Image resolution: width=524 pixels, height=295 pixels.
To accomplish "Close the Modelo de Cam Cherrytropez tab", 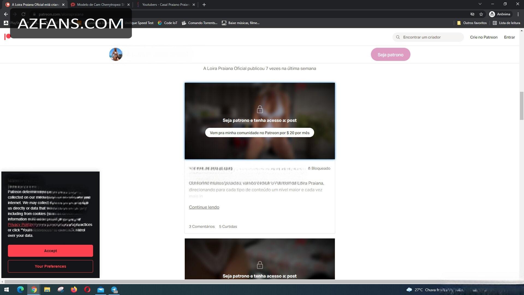I will (129, 5).
